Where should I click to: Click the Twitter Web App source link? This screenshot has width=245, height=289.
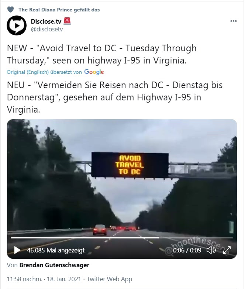[110, 279]
